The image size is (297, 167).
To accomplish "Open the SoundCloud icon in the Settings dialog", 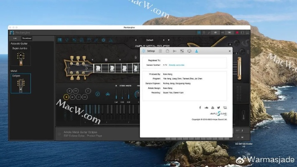I will click(206, 108).
